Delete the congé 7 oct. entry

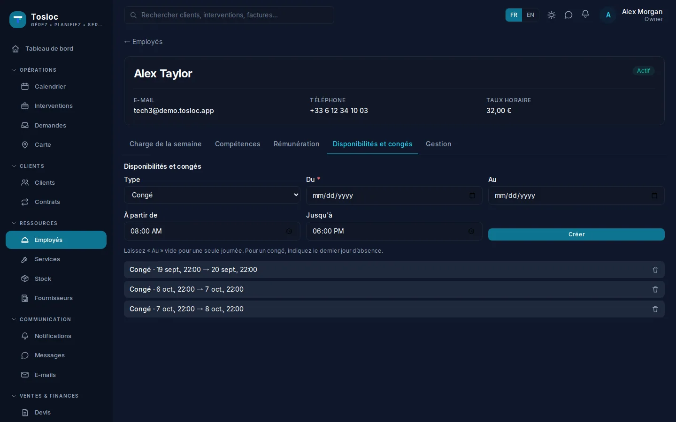tap(655, 309)
